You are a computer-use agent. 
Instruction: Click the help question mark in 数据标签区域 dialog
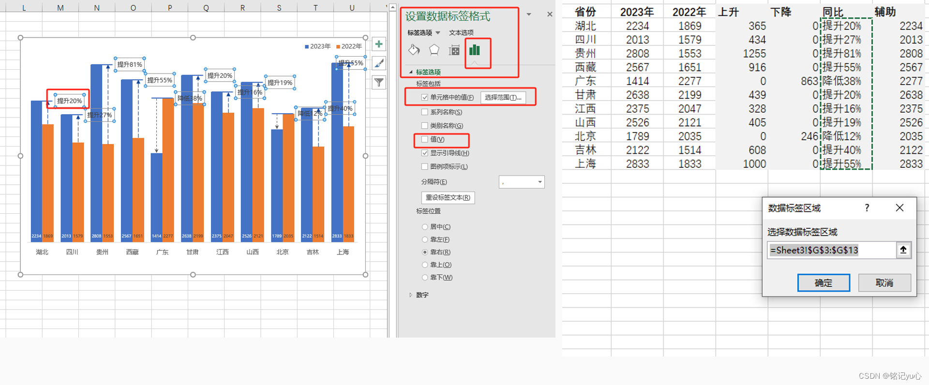[867, 208]
